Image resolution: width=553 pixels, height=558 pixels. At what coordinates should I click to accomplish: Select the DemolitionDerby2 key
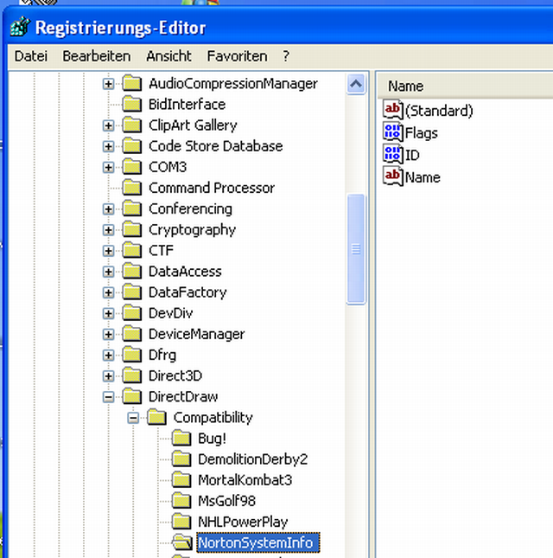(252, 459)
